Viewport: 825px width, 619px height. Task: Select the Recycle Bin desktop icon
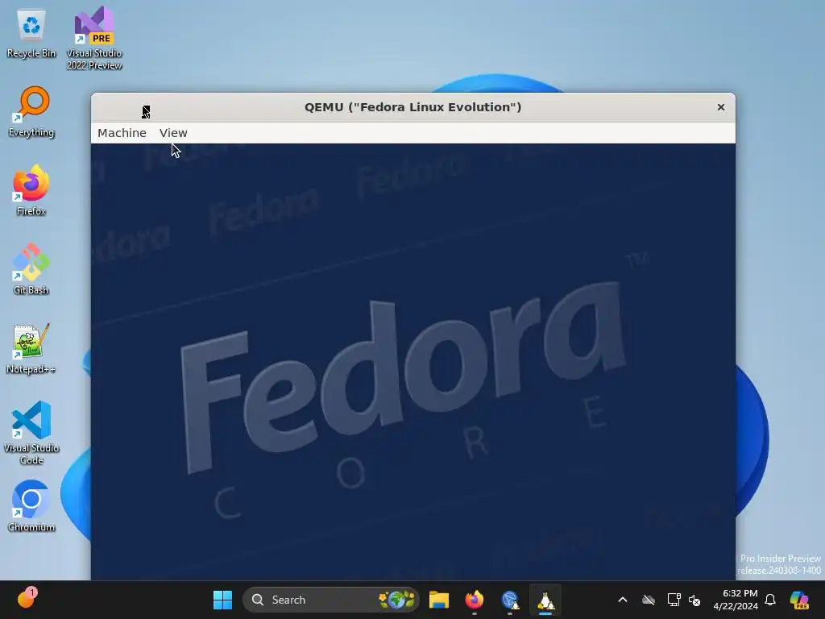(31, 34)
